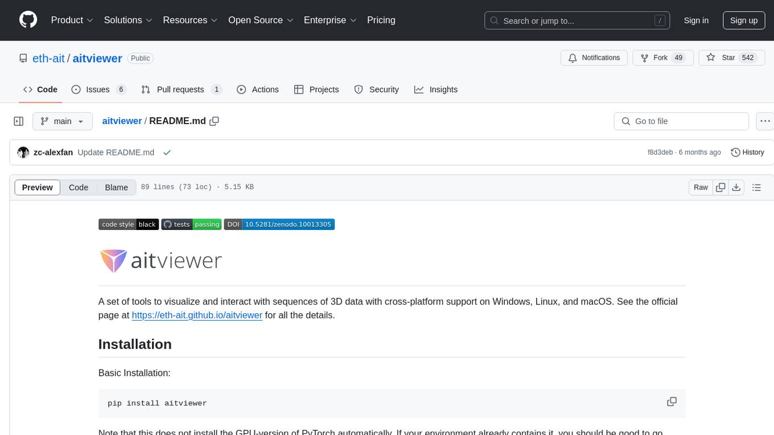Image resolution: width=774 pixels, height=435 pixels.
Task: Open the eth-ait.github.io/aitviewer link
Action: (x=197, y=315)
